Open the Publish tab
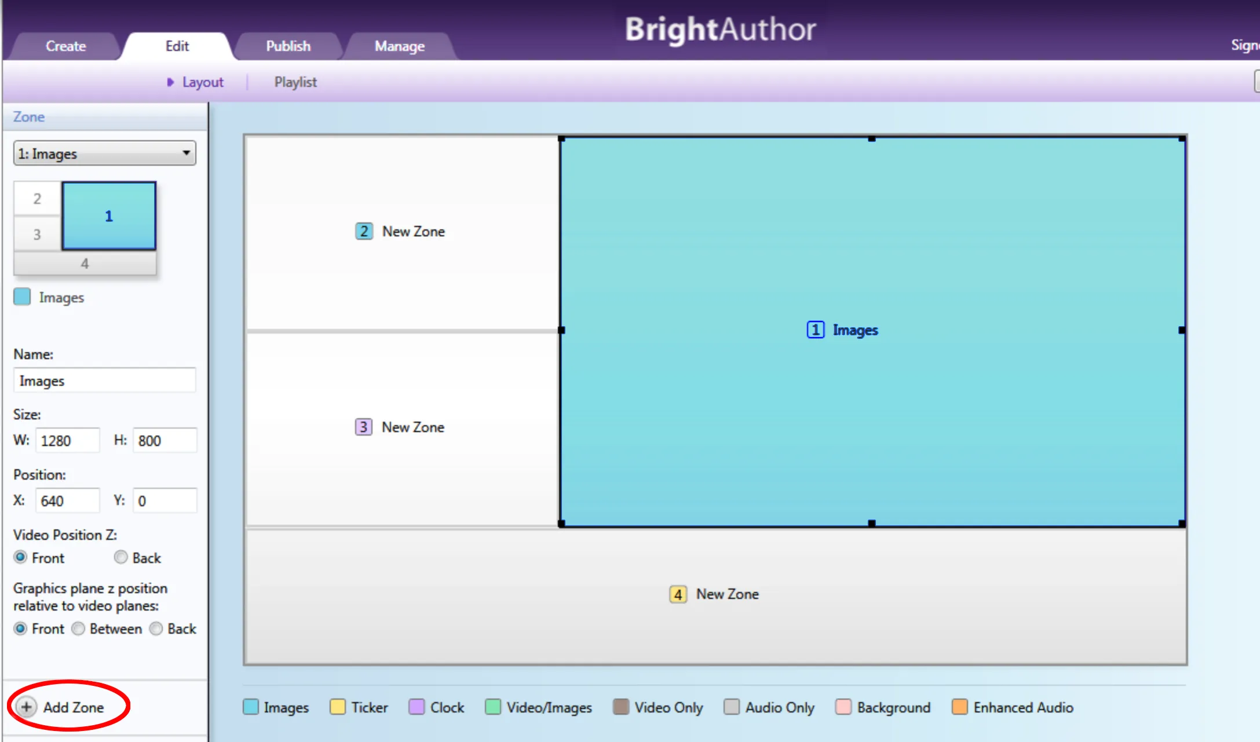The image size is (1260, 742). [288, 46]
